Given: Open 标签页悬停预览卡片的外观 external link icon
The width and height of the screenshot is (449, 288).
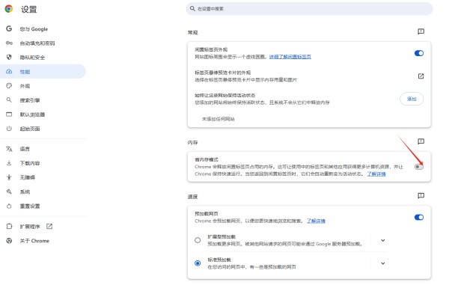Looking at the screenshot, I should tap(421, 76).
